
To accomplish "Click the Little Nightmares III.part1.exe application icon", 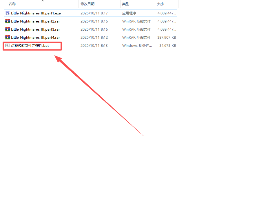I will coord(8,13).
